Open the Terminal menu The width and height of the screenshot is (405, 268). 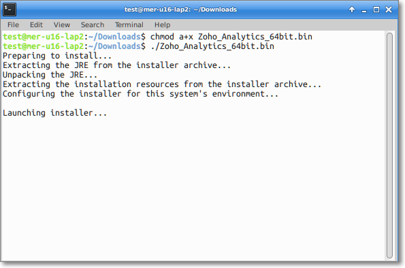point(129,24)
